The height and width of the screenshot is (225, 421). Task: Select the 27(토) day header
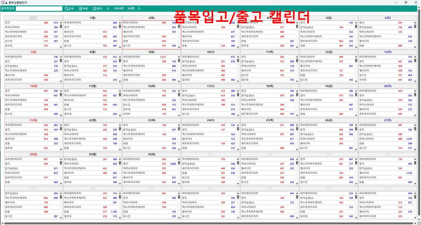click(x=388, y=120)
